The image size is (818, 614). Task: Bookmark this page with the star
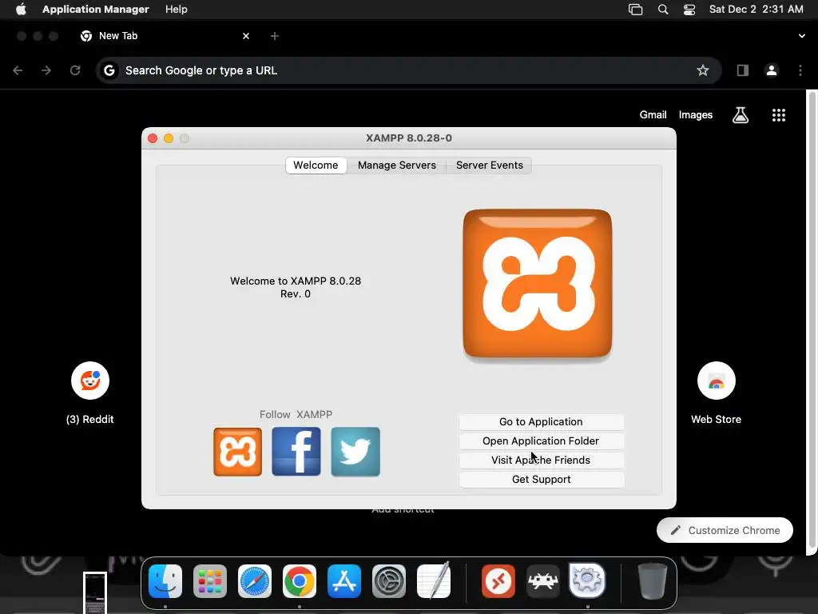point(703,70)
